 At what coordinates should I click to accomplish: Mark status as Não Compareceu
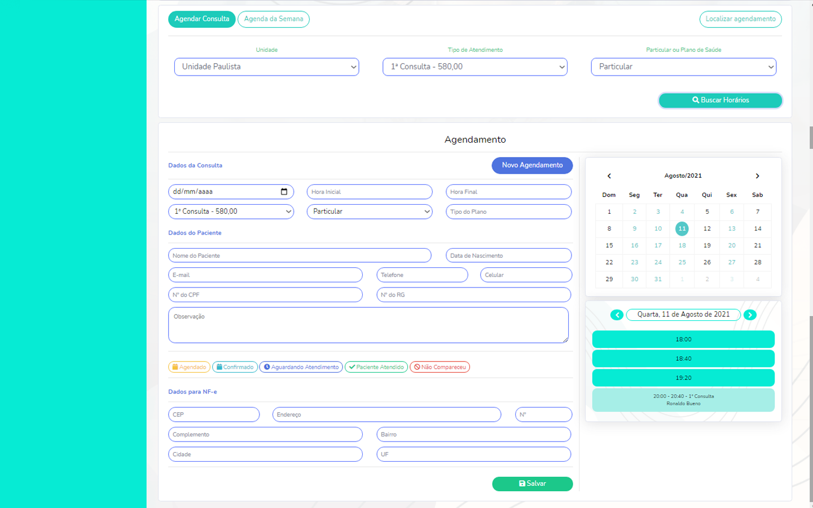(440, 367)
